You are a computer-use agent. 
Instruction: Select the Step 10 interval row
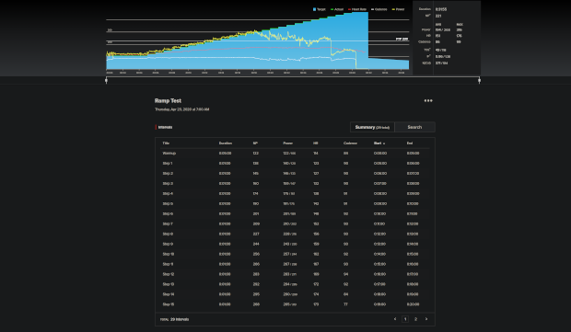[295, 254]
